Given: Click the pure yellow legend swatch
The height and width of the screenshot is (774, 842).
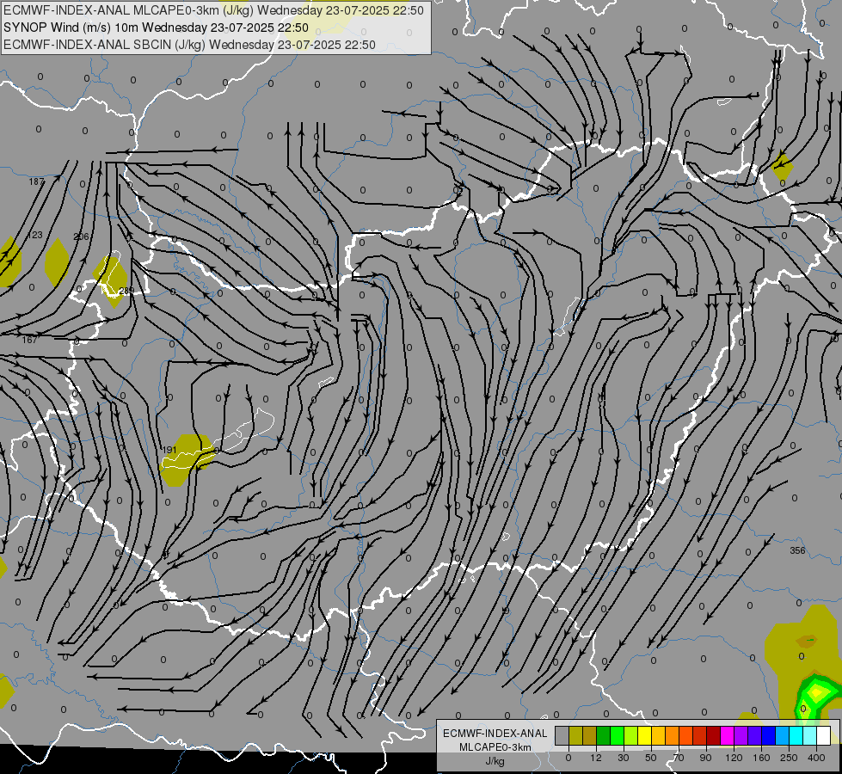Looking at the screenshot, I should 645,735.
